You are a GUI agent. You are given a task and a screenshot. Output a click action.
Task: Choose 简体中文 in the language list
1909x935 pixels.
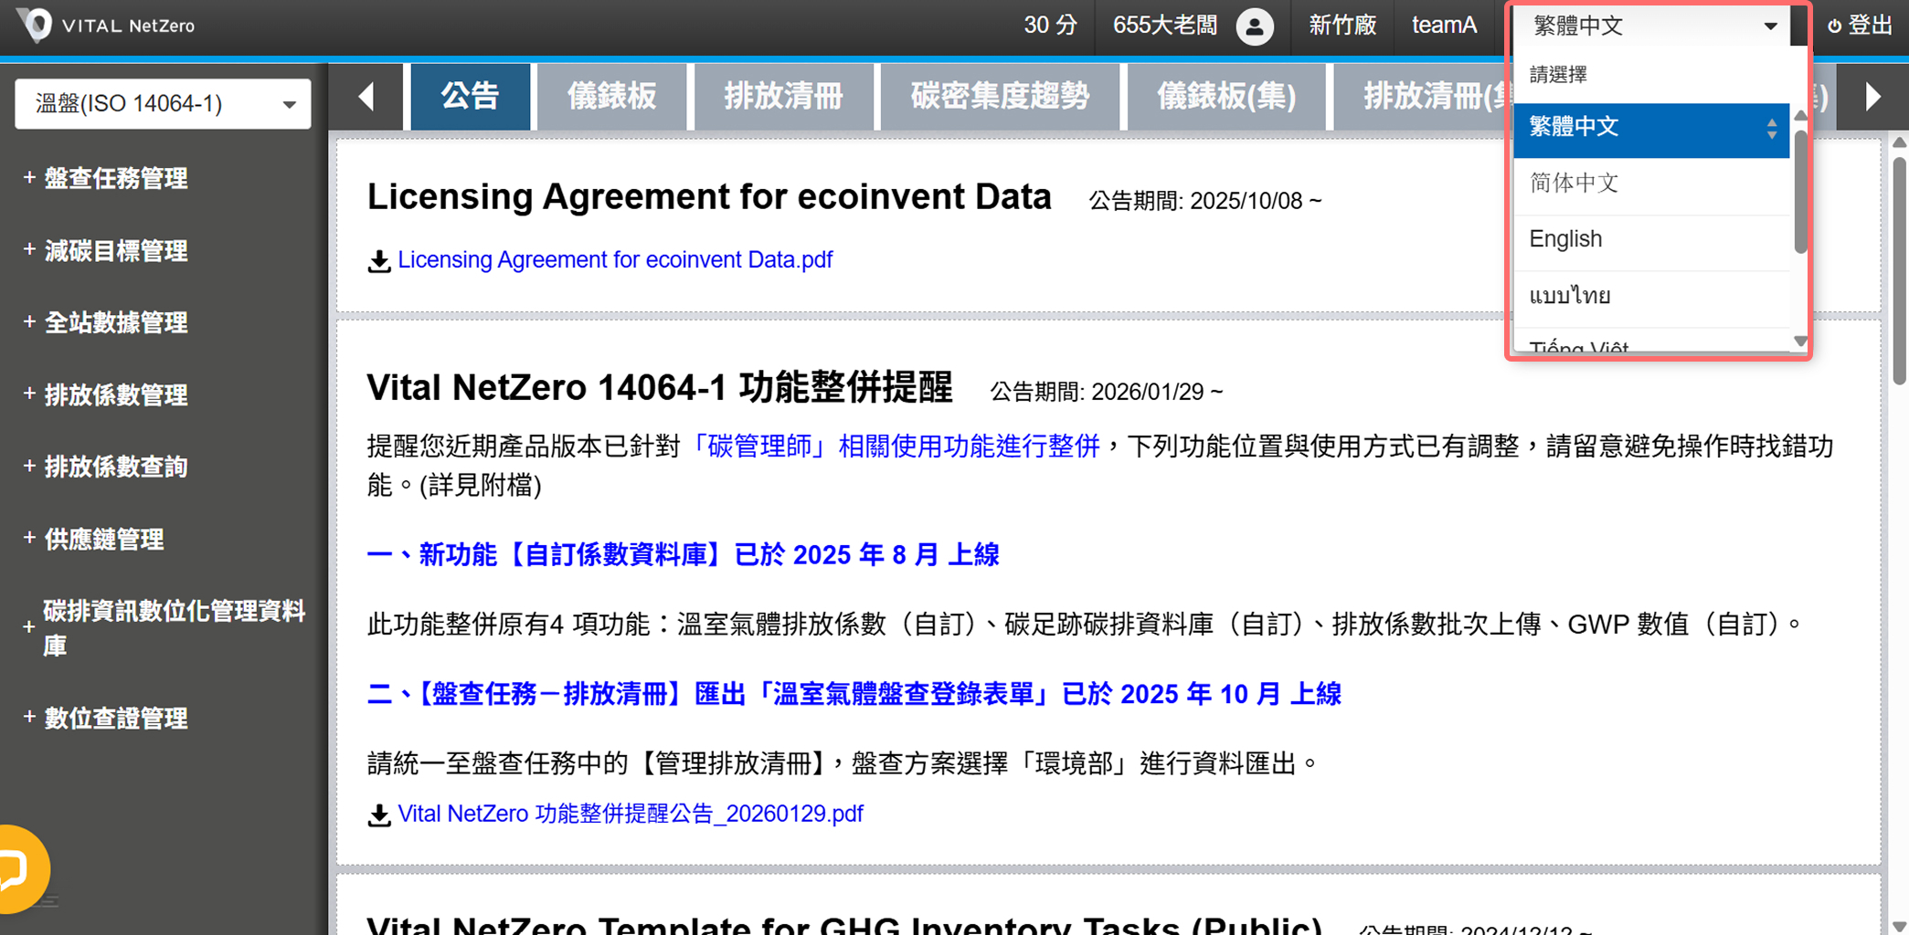pos(1574,184)
